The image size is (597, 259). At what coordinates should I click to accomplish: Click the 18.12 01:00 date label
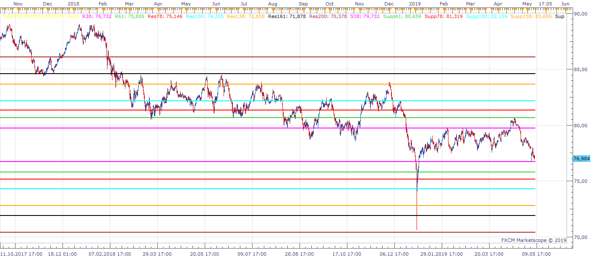(x=62, y=254)
